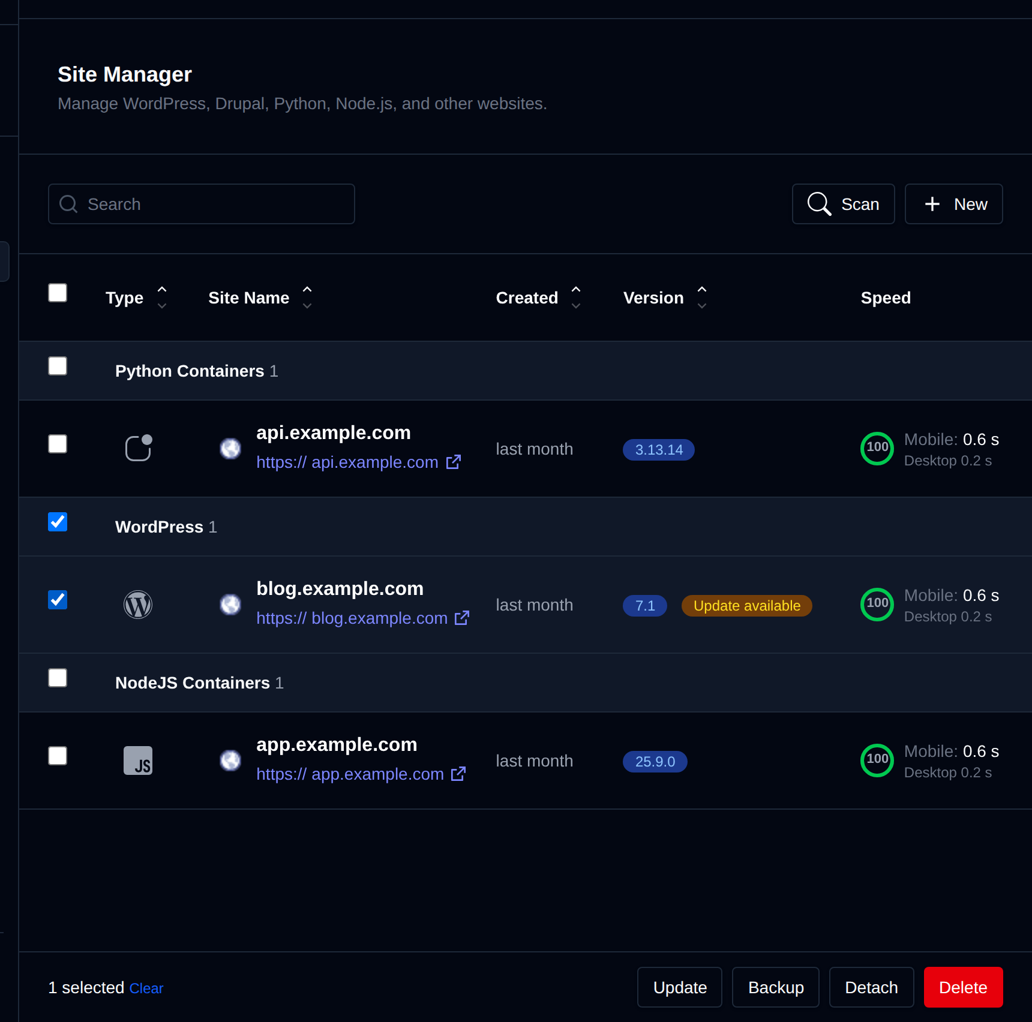Open the https://app.example.com link
This screenshot has height=1022, width=1032.
click(x=350, y=774)
